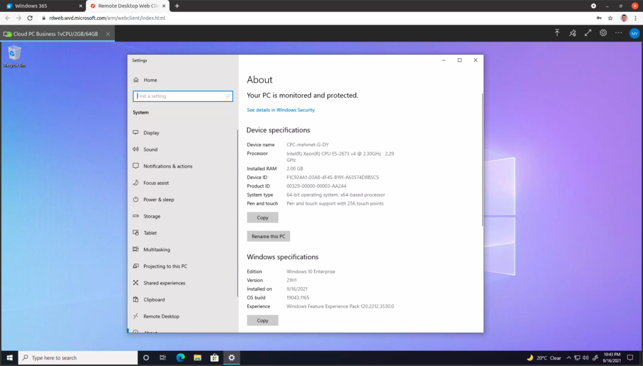Viewport: 643px width, 366px height.
Task: Open Storage settings
Action: click(146, 216)
